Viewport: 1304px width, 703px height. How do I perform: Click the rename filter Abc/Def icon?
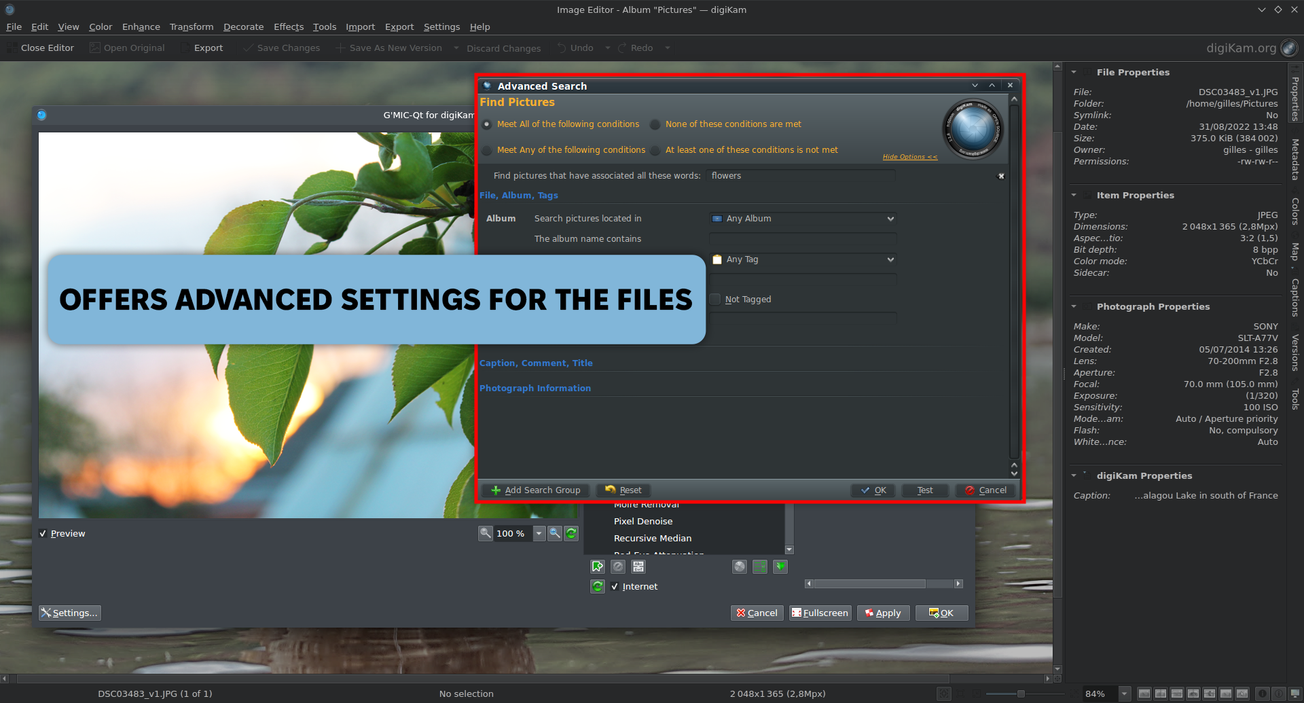coord(638,566)
